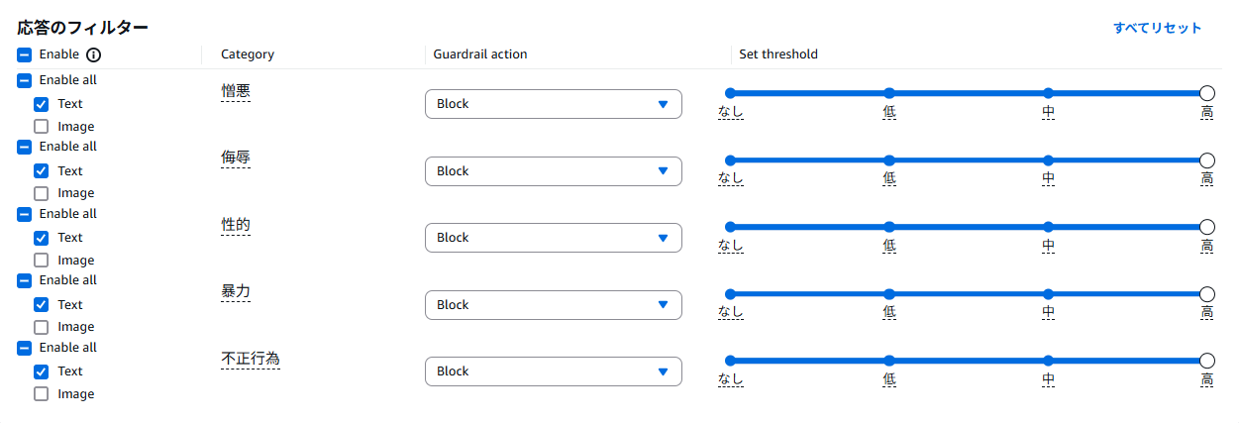Check Image for the 性的 category

(x=42, y=261)
